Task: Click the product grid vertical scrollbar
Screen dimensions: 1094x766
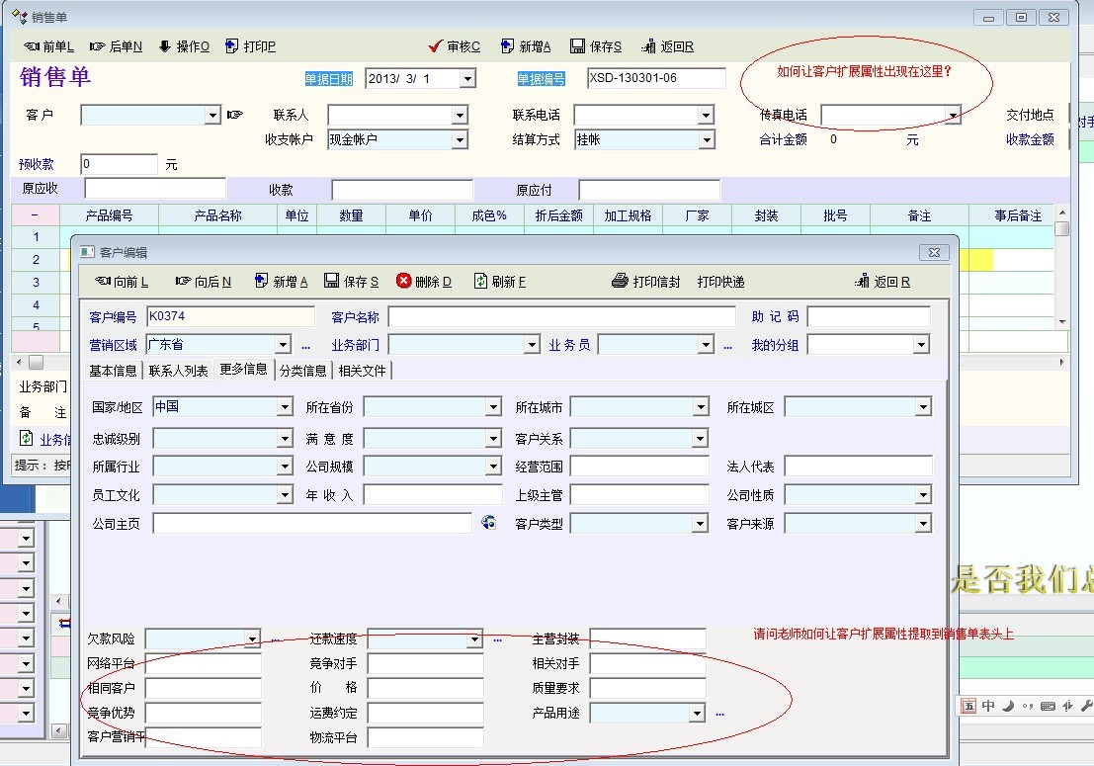Action: (x=1062, y=267)
